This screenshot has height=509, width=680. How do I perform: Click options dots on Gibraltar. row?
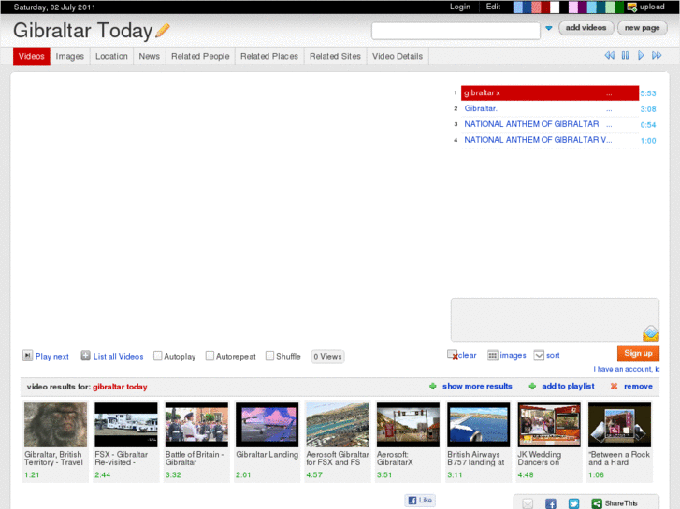tap(609, 110)
